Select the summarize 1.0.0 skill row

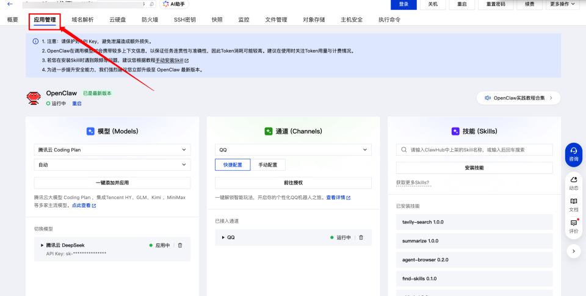tap(474, 240)
